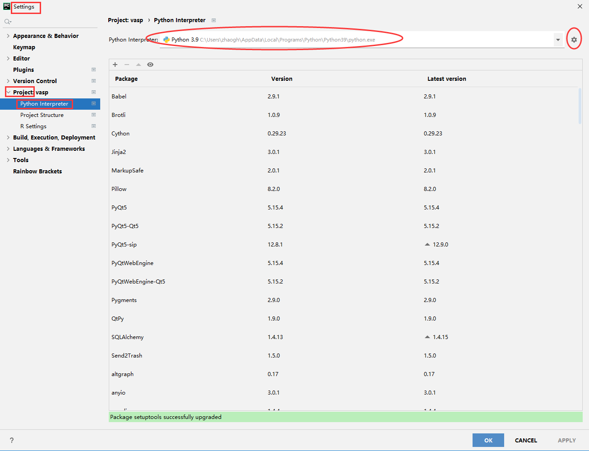Image resolution: width=589 pixels, height=451 pixels.
Task: Open interpreter gear settings menu
Action: coord(574,40)
